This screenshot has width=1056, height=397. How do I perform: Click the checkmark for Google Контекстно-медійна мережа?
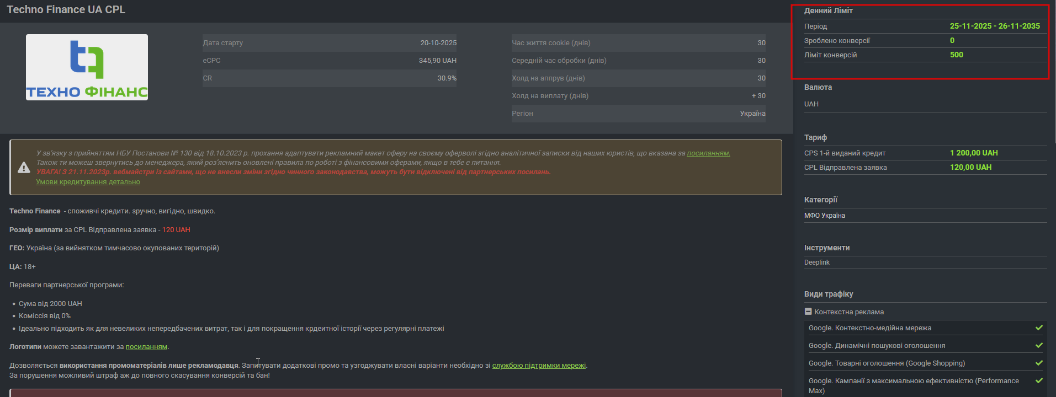click(x=1039, y=328)
